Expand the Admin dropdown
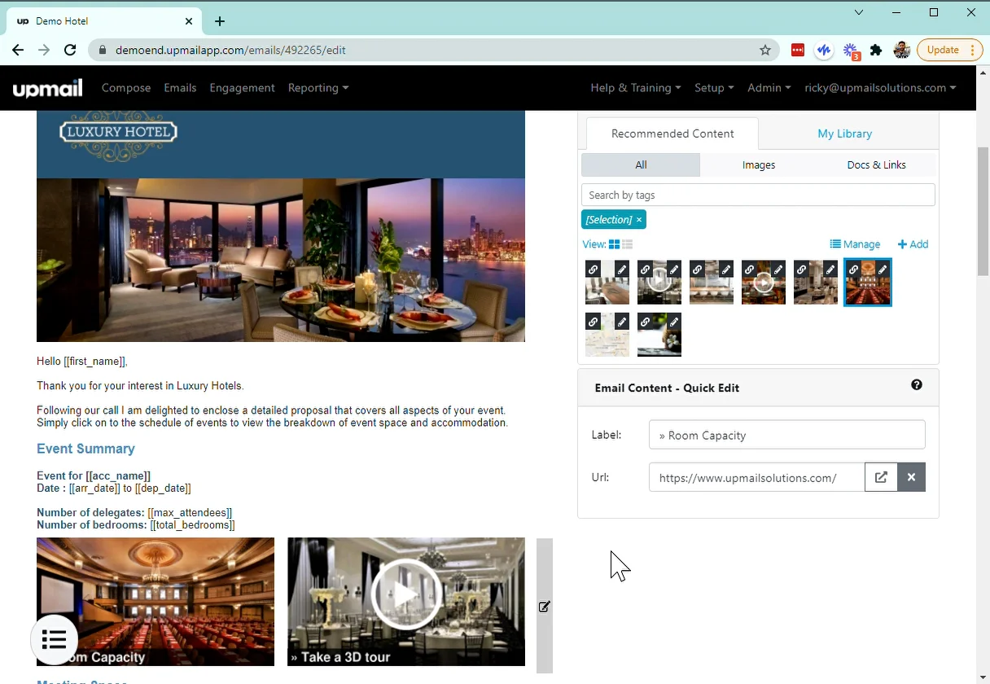This screenshot has height=684, width=990. [x=769, y=88]
